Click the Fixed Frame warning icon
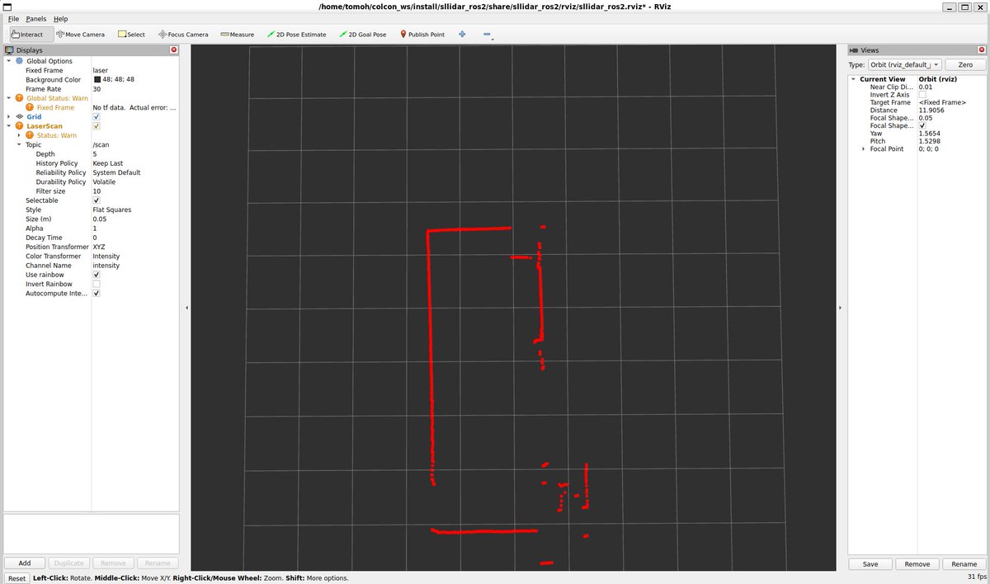Viewport: 990px width, 584px height. (31, 107)
